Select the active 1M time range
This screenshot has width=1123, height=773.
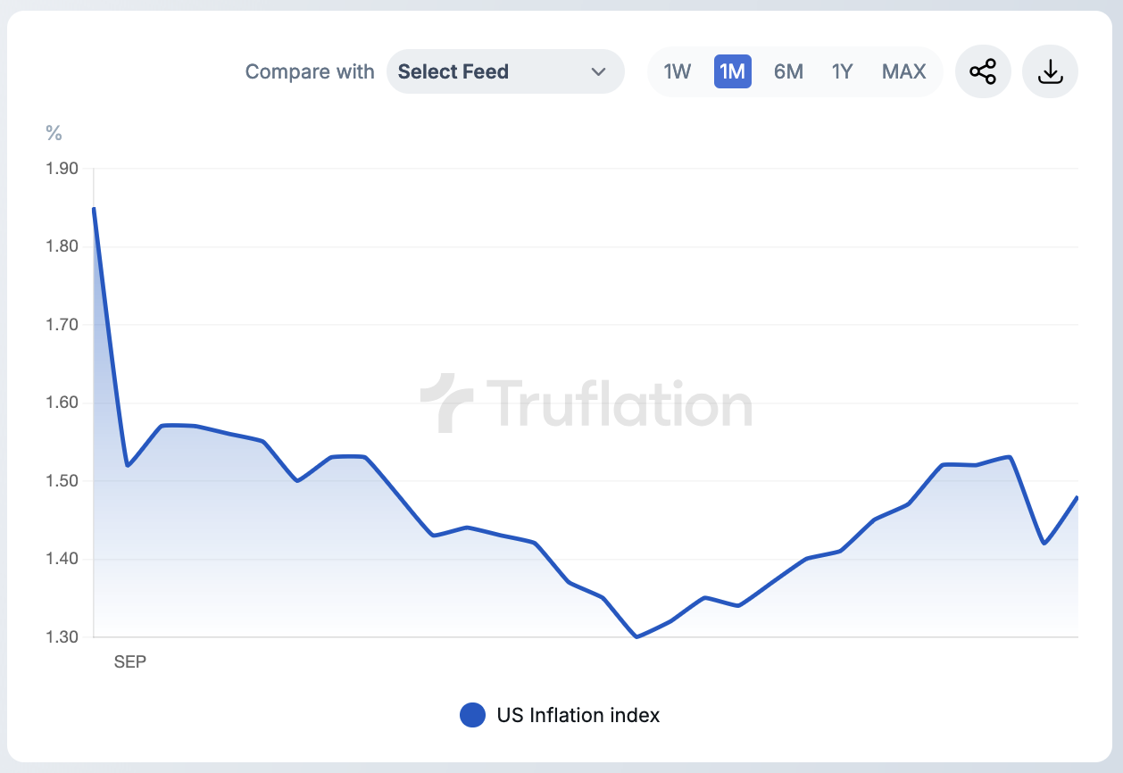732,71
